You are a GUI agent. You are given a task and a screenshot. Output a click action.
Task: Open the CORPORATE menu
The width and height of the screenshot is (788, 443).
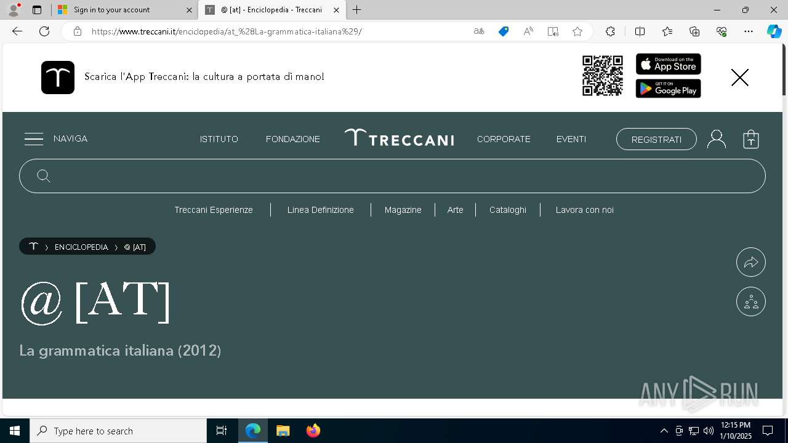[504, 139]
